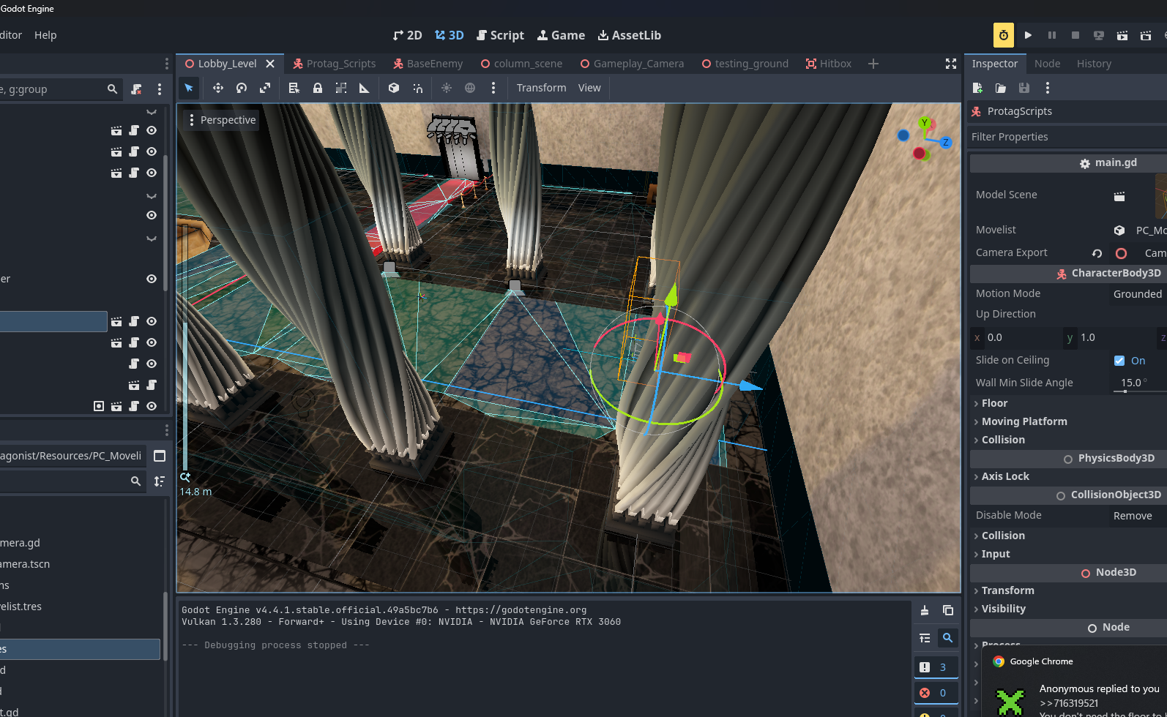Open the History dock tab
The image size is (1167, 717).
pyautogui.click(x=1094, y=64)
